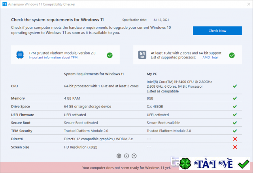Click the Check Now button
The width and height of the screenshot is (253, 173).
217,31
